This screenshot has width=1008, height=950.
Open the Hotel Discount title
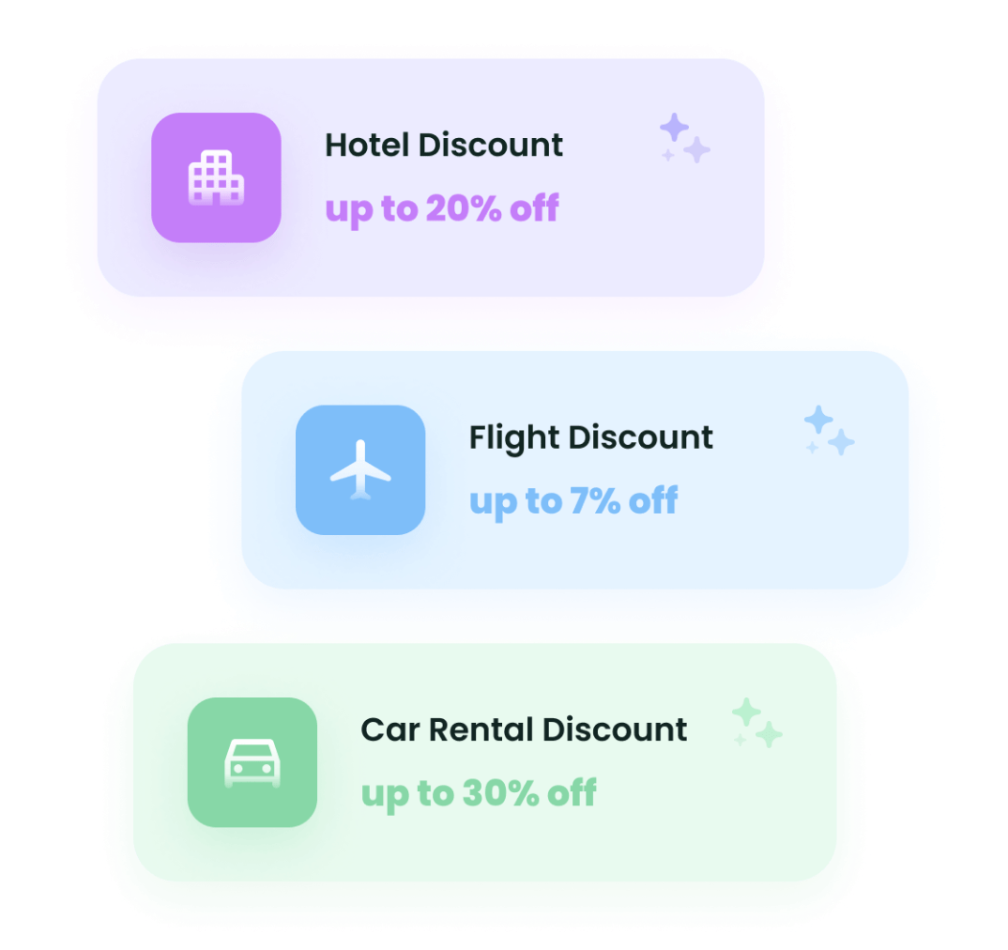(444, 145)
